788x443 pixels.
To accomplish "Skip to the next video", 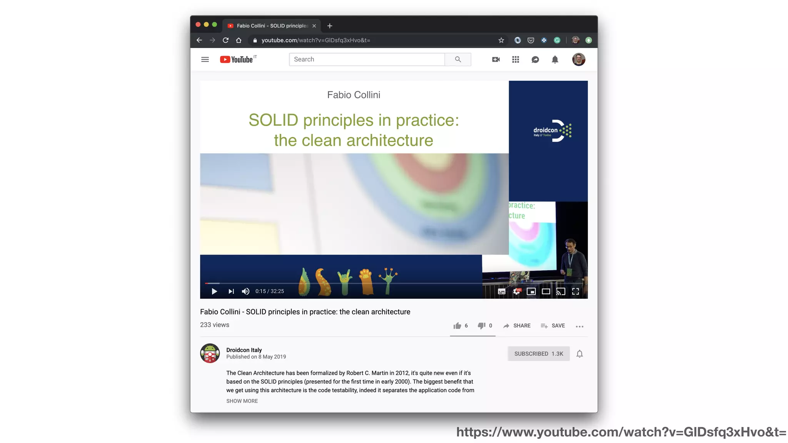I will (231, 291).
